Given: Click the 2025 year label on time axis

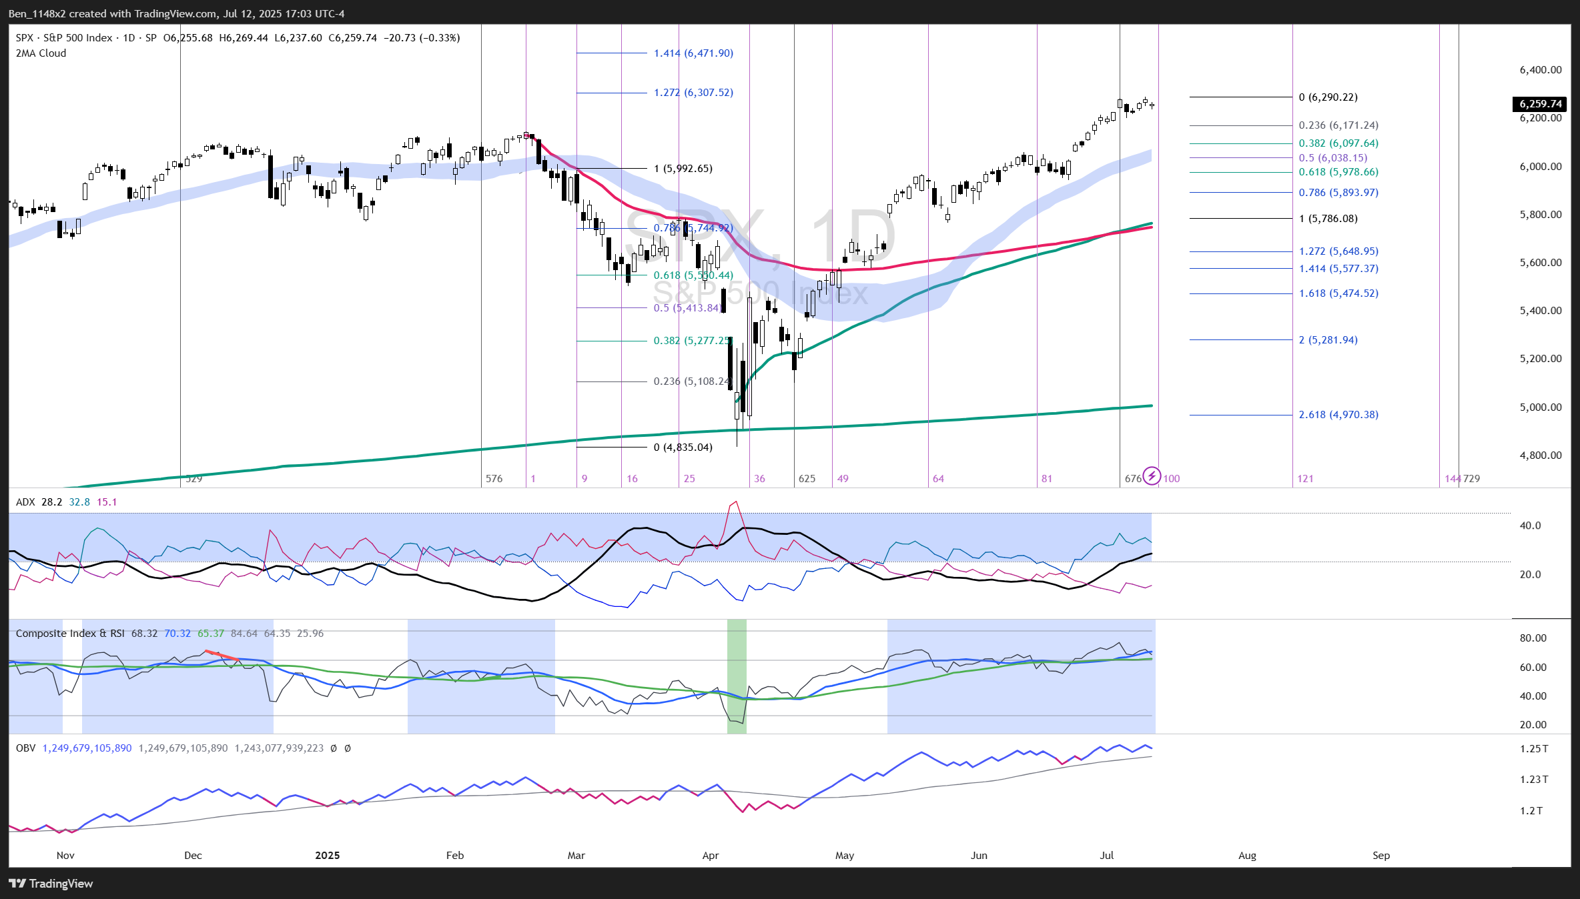Looking at the screenshot, I should click(327, 856).
